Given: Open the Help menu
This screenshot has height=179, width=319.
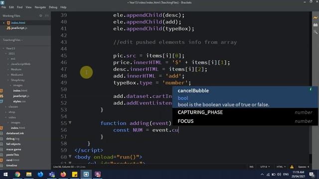Looking at the screenshot, I should [x=63, y=7].
